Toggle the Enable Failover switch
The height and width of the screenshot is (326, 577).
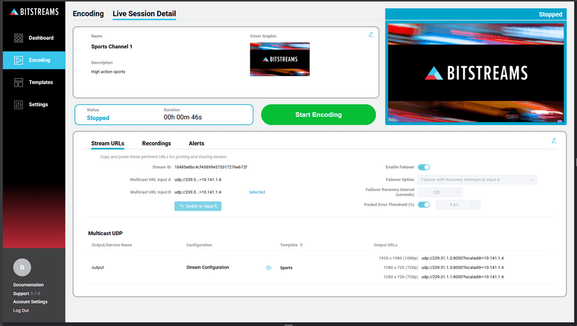coord(424,167)
